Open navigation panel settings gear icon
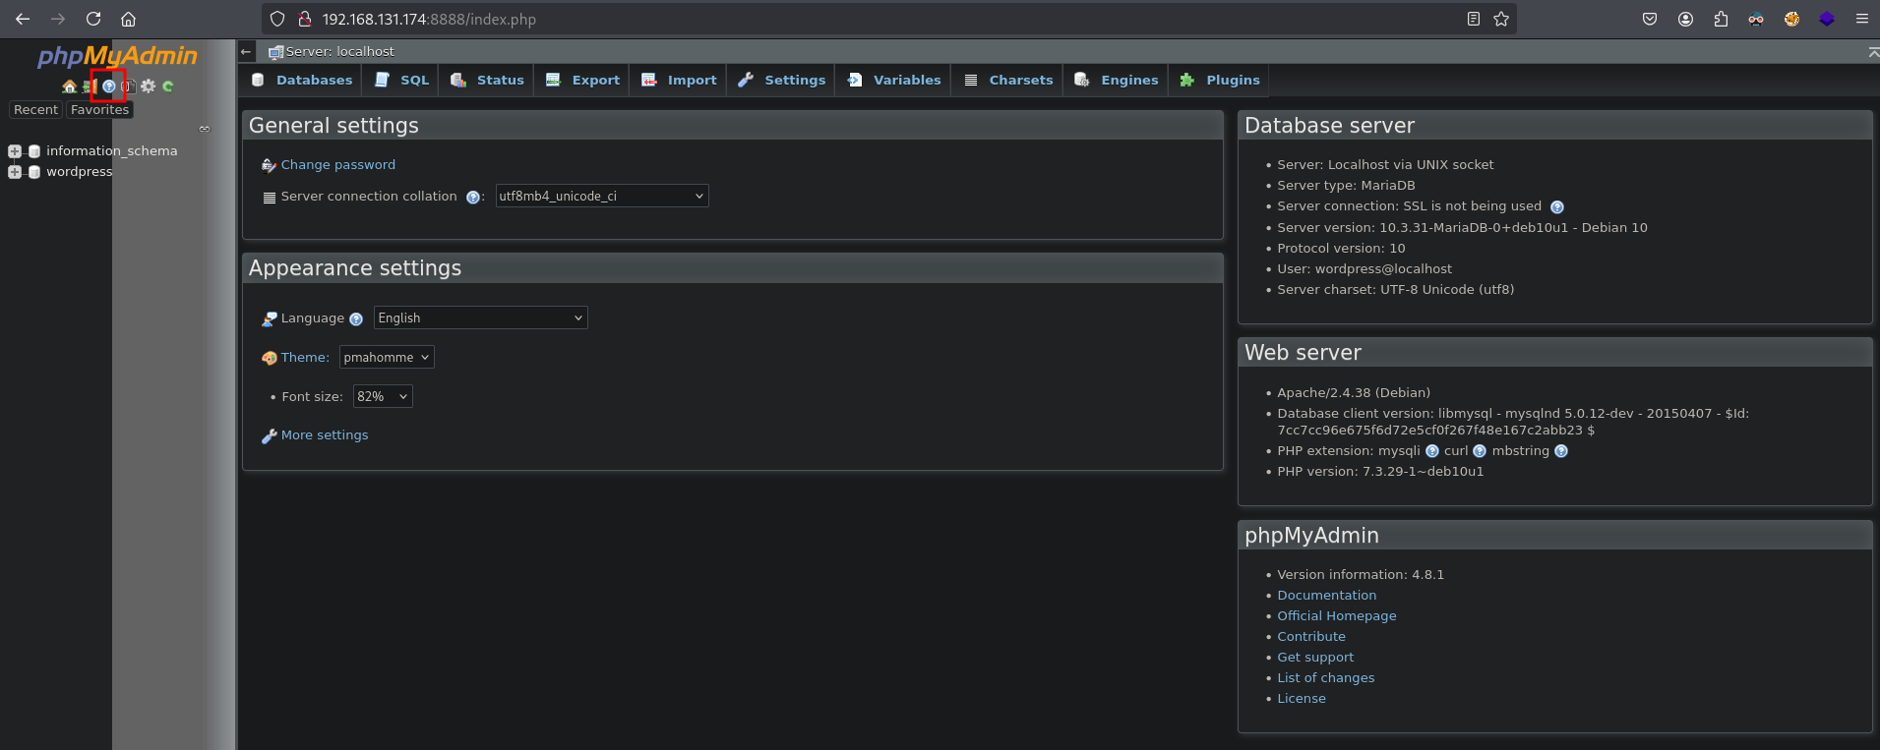The height and width of the screenshot is (750, 1880). tap(149, 87)
